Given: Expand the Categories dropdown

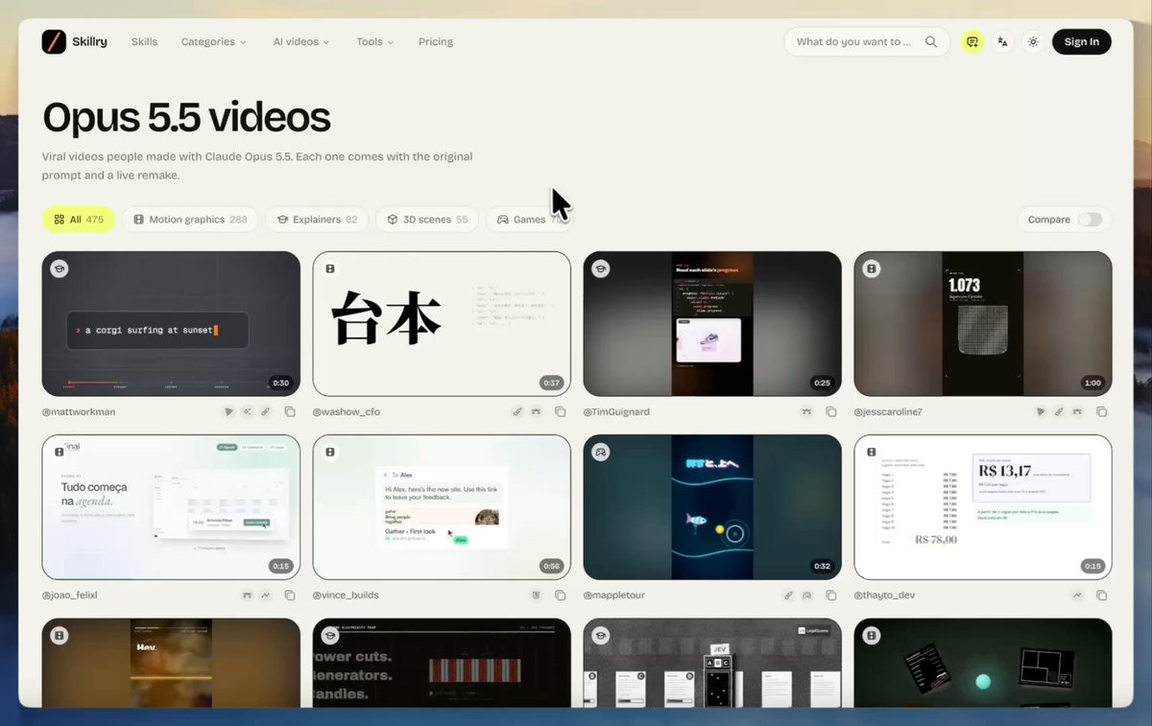Looking at the screenshot, I should pyautogui.click(x=213, y=42).
